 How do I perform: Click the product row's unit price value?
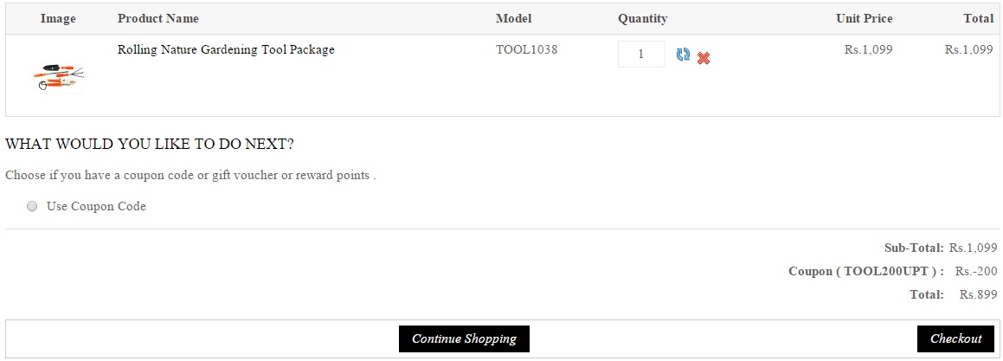tap(868, 49)
